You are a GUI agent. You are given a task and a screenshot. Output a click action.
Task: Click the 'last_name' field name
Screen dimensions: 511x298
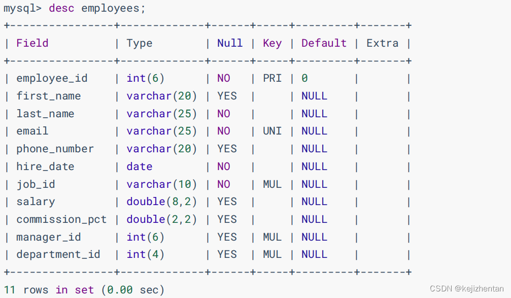pyautogui.click(x=45, y=114)
